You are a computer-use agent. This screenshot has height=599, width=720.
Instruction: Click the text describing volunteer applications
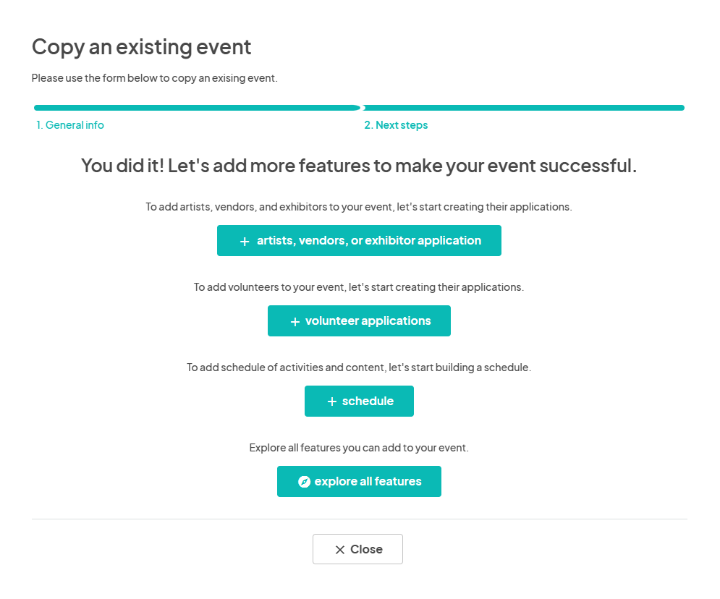(359, 286)
